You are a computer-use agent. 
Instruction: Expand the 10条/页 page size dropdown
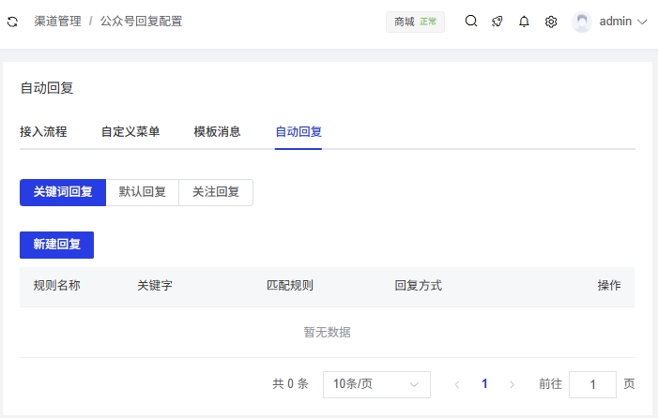click(376, 384)
